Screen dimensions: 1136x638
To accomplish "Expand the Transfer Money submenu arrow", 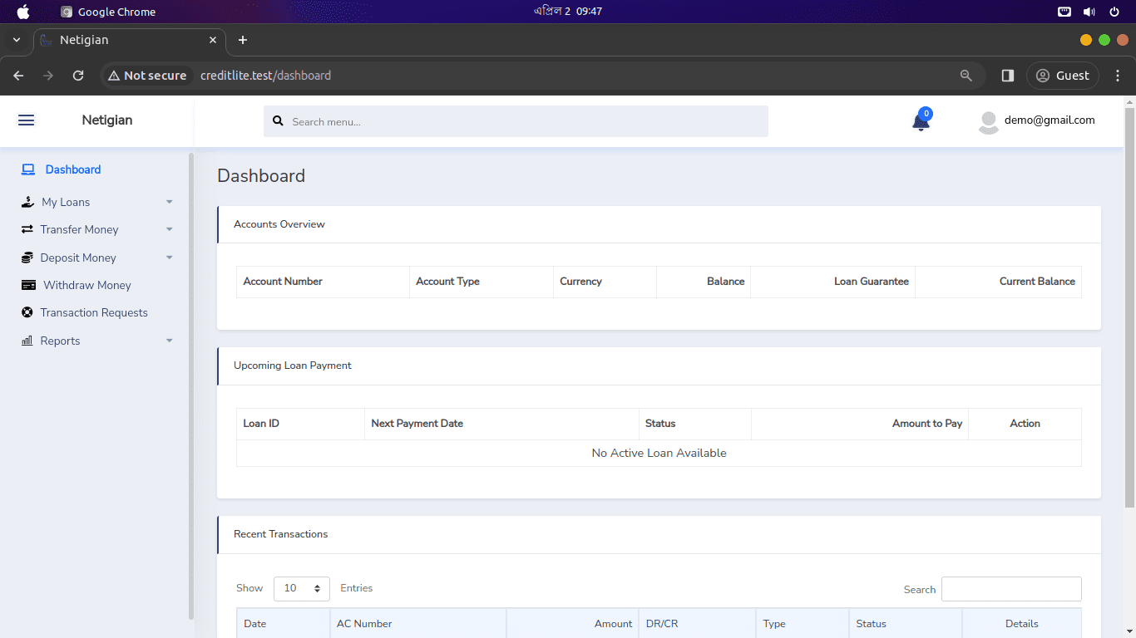I will click(x=170, y=229).
